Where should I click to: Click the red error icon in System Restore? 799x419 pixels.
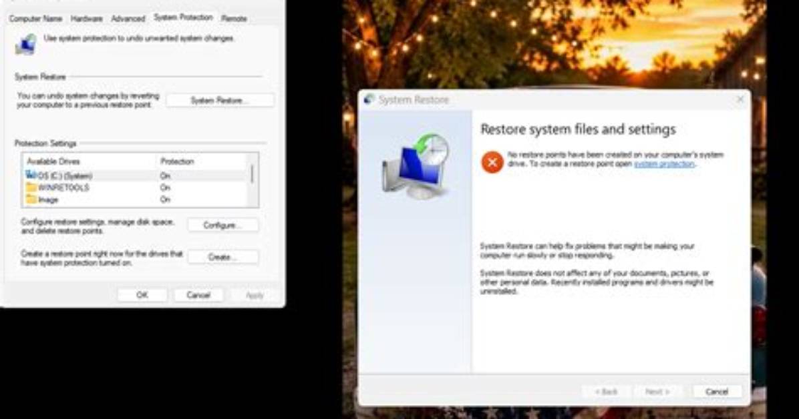pos(492,162)
